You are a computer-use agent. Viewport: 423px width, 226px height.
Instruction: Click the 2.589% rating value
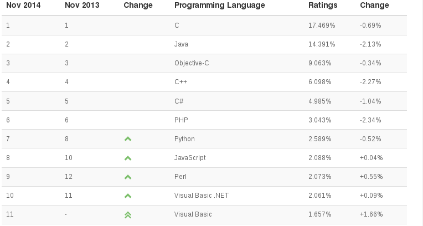tap(320, 139)
